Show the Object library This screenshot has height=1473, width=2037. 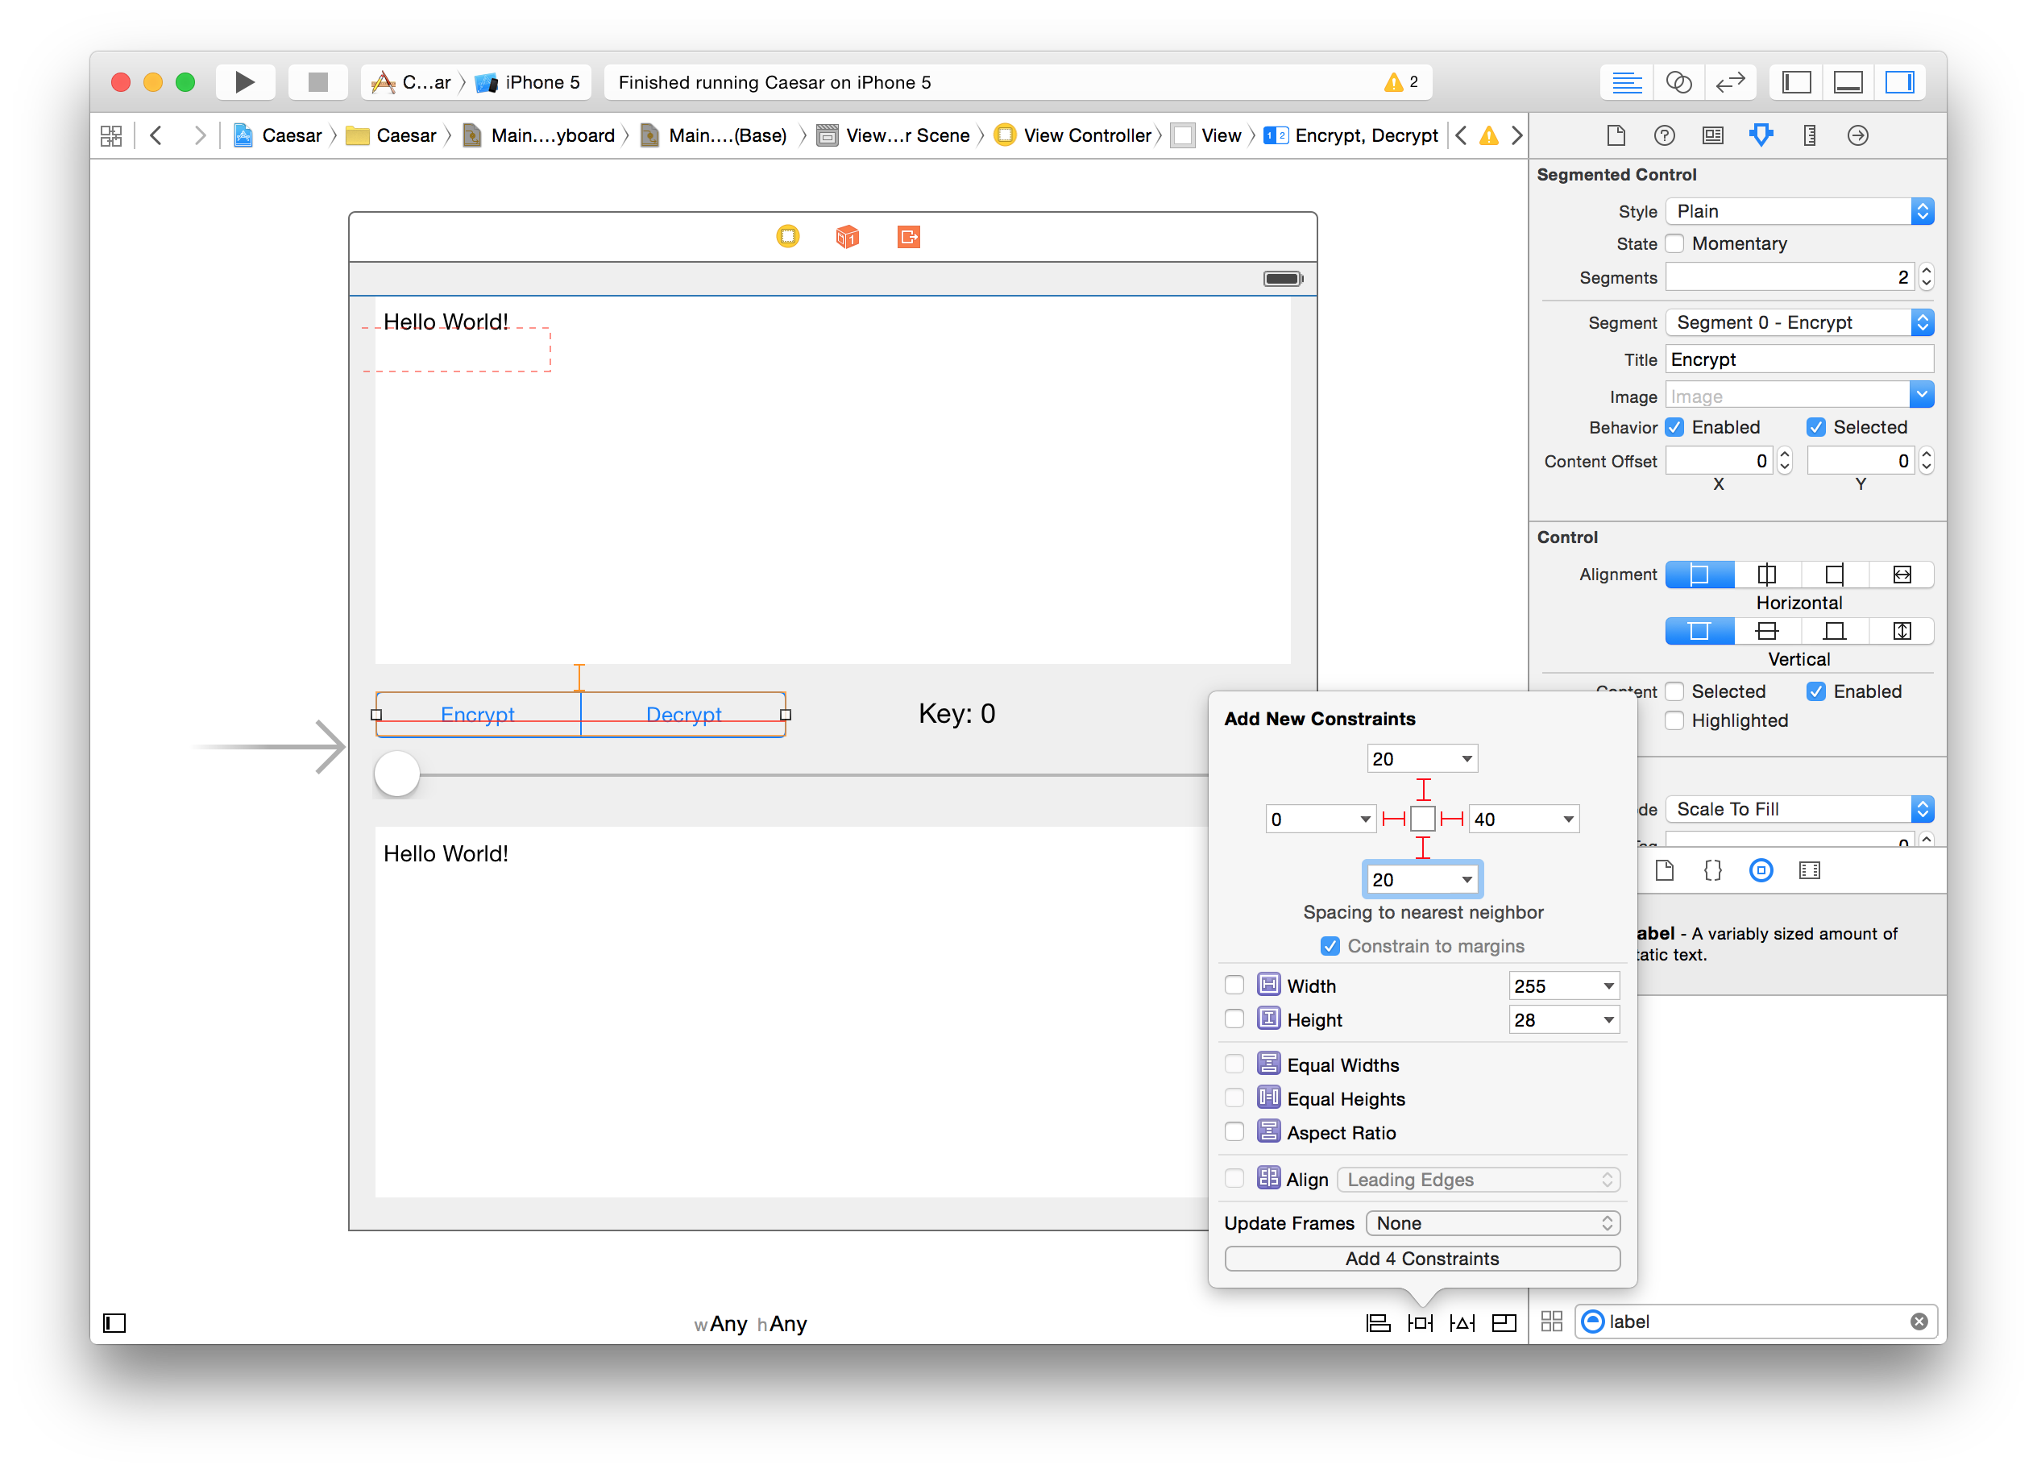pyautogui.click(x=1761, y=870)
